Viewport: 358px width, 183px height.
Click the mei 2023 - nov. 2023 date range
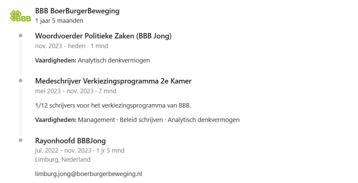(64, 91)
